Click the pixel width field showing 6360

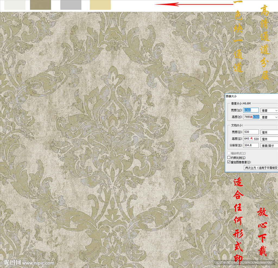(251, 110)
